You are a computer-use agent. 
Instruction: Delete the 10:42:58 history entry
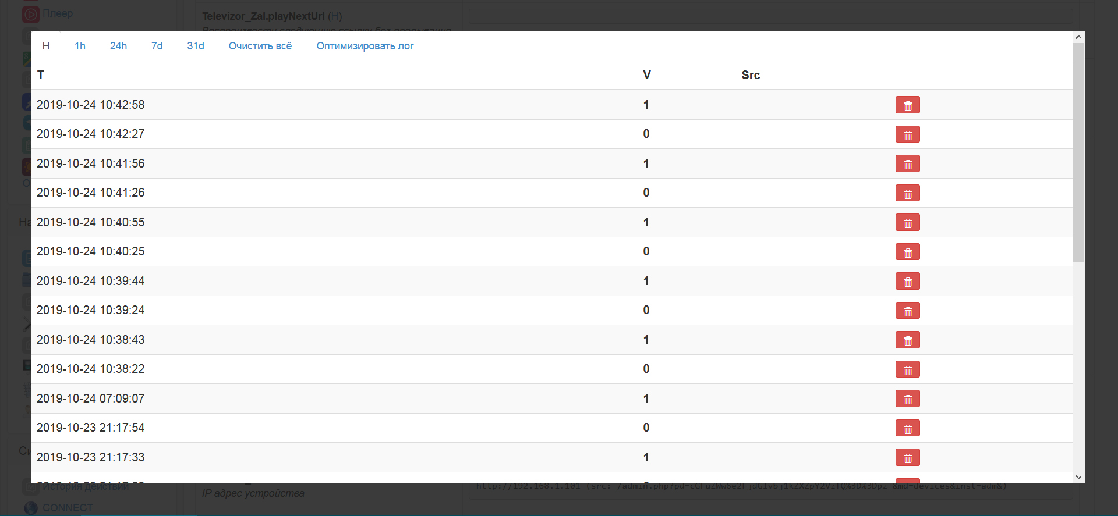pos(907,105)
